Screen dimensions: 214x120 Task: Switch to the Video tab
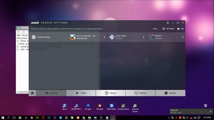click(x=81, y=93)
